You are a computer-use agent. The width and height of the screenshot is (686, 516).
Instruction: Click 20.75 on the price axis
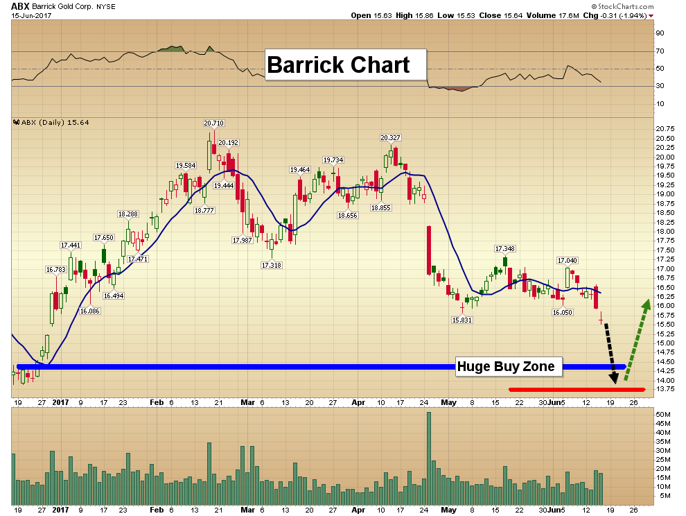point(665,129)
